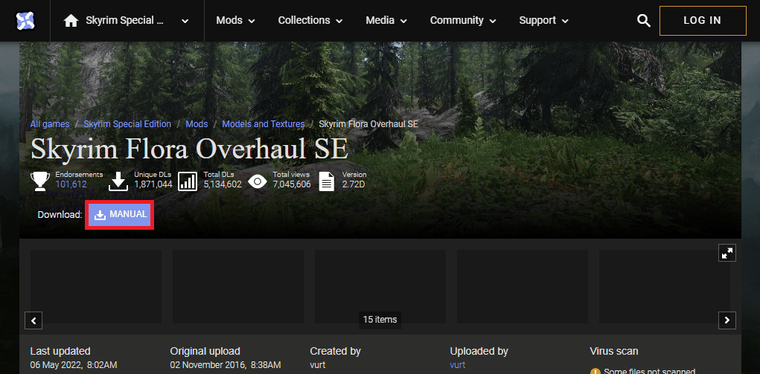Follow the All games breadcrumb link
This screenshot has height=374, width=760.
click(x=49, y=124)
